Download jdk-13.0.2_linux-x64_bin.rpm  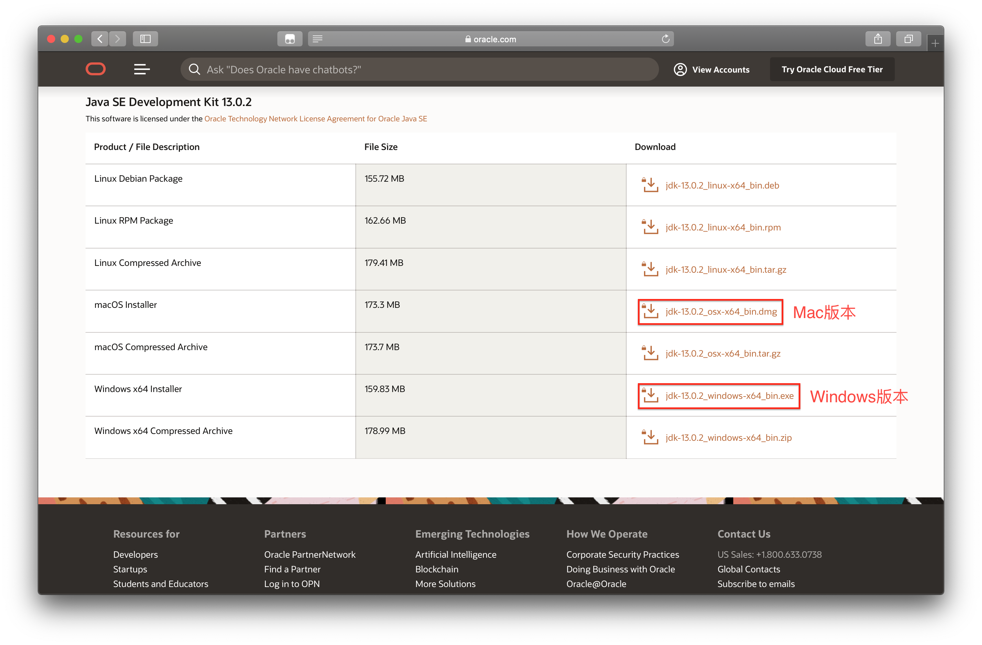coord(723,227)
